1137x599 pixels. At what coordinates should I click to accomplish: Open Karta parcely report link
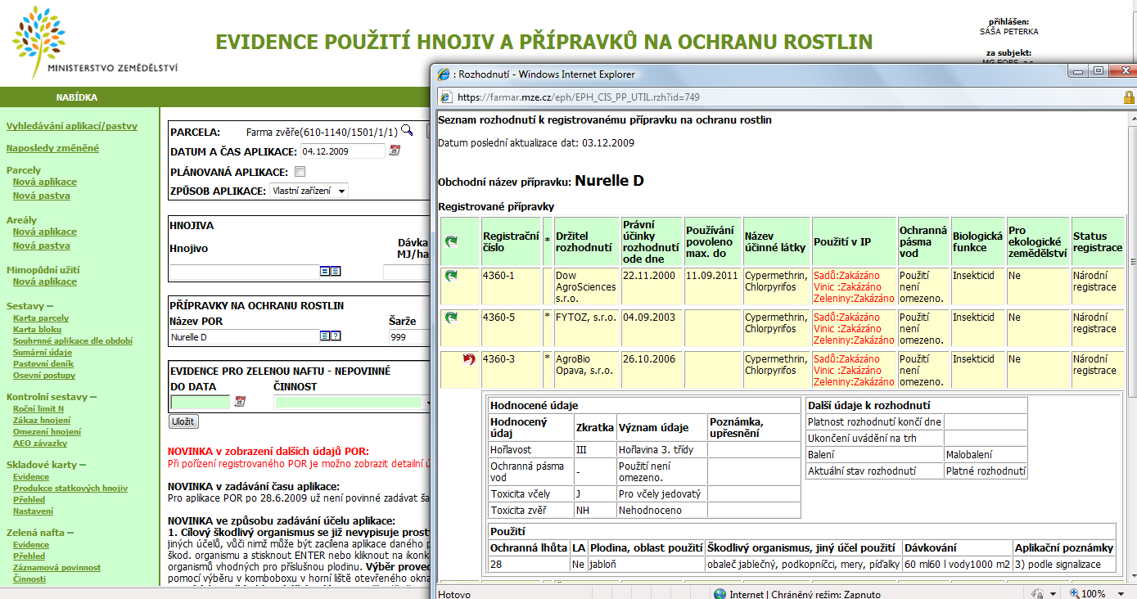click(x=41, y=318)
